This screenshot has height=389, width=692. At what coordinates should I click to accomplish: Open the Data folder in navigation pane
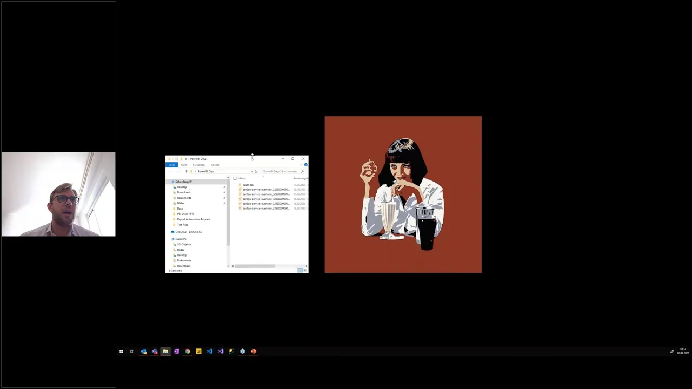click(x=180, y=209)
